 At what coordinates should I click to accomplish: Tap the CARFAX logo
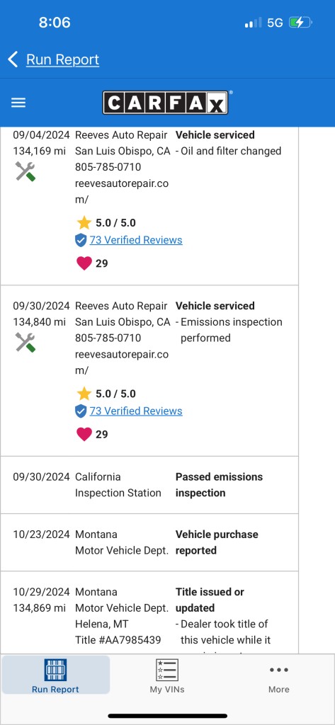[165, 103]
